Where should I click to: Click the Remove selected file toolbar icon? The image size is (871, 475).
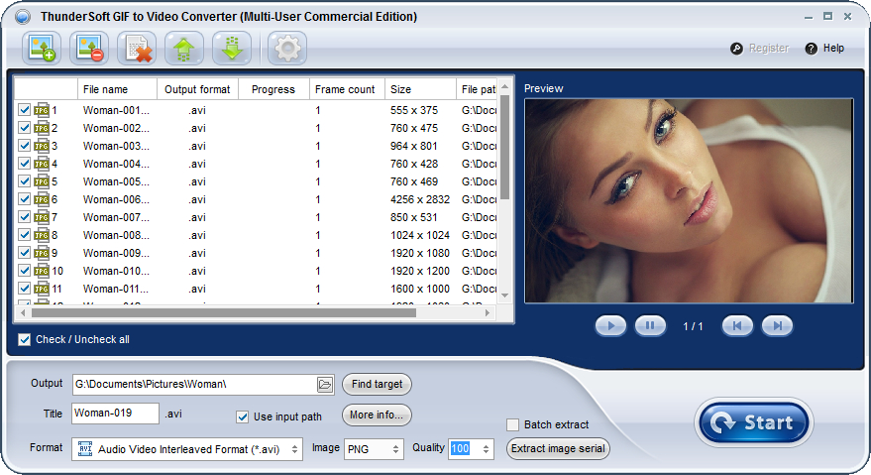coord(87,48)
